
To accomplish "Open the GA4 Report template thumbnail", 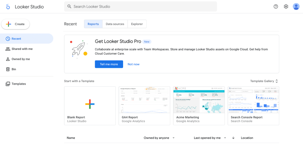I will point(144,100).
